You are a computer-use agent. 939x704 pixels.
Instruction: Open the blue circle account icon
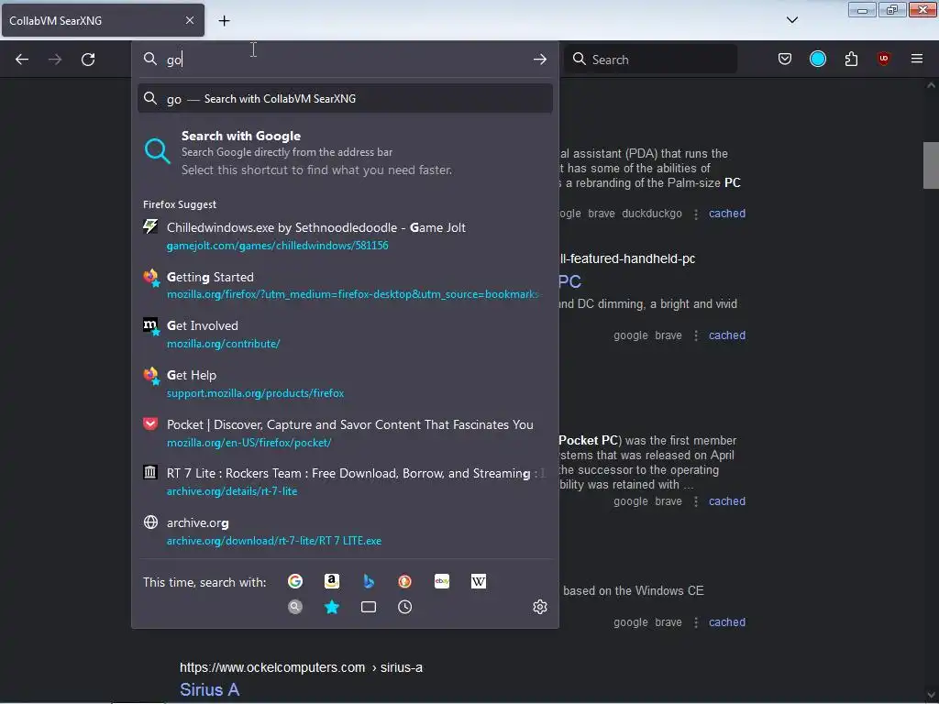[817, 59]
